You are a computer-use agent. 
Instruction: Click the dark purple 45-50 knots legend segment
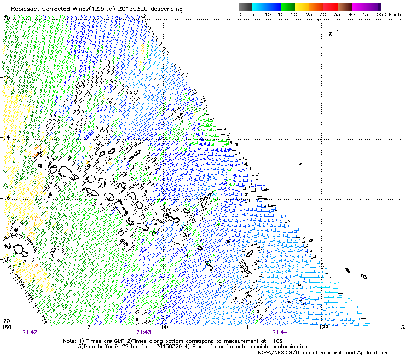pyautogui.click(x=373, y=7)
